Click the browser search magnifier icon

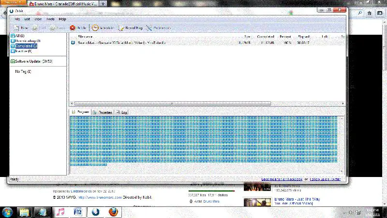point(360,14)
